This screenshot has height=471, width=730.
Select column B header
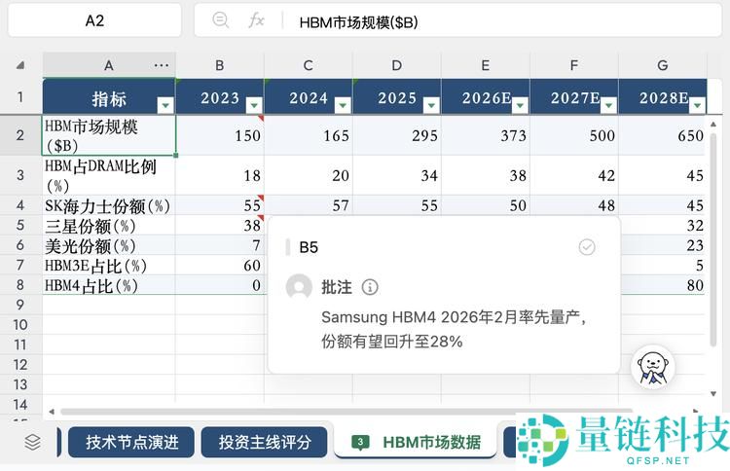(x=220, y=65)
